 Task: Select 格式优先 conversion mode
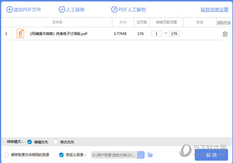tap(56, 142)
